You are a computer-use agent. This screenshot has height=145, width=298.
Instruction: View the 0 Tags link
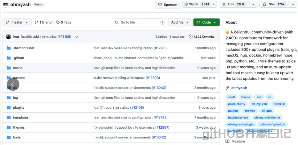[64, 22]
